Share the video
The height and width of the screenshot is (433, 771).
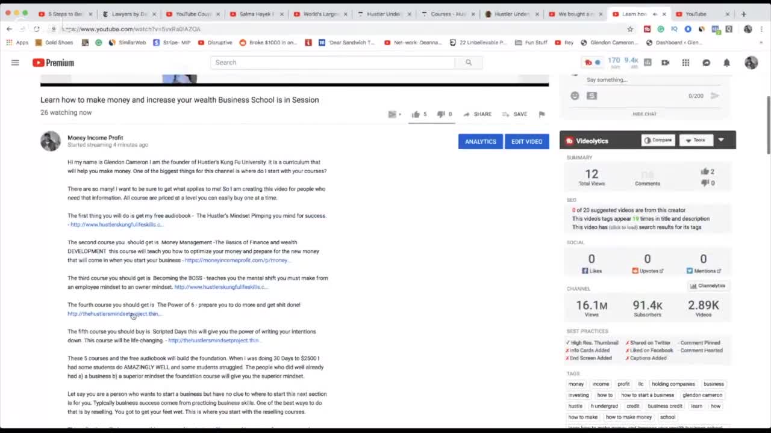pos(477,114)
